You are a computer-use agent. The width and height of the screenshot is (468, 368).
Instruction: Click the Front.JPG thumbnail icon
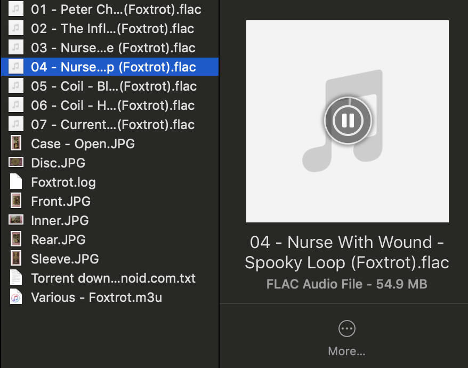16,201
